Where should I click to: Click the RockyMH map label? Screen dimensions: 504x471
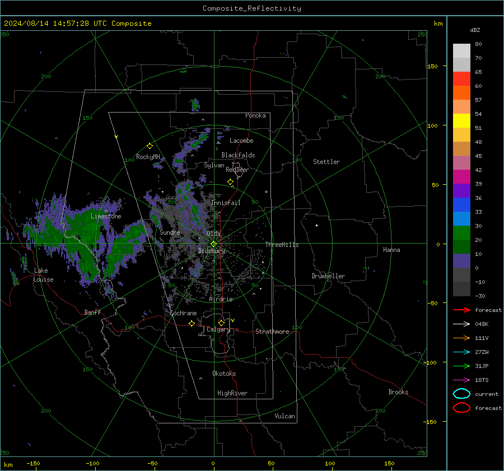[x=148, y=157]
